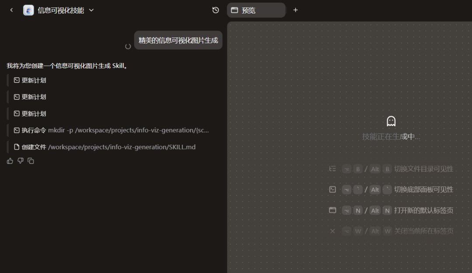The width and height of the screenshot is (472, 273).
Task: Expand the third 更新计划 step
Action: click(x=30, y=113)
